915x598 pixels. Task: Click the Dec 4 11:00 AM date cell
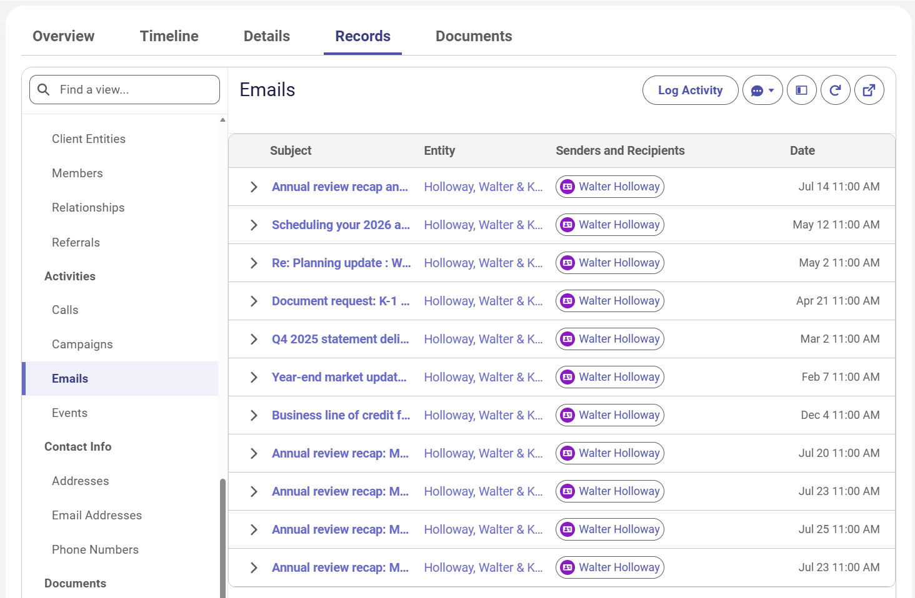(x=840, y=415)
